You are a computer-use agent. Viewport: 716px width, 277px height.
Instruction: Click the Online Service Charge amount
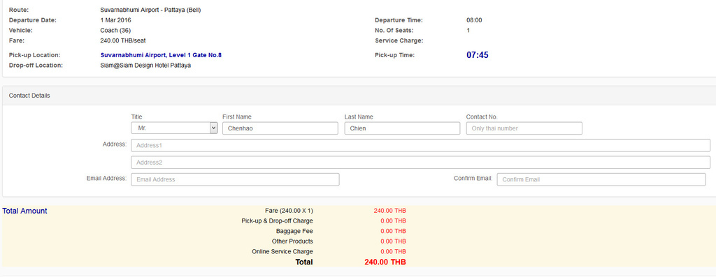click(393, 251)
